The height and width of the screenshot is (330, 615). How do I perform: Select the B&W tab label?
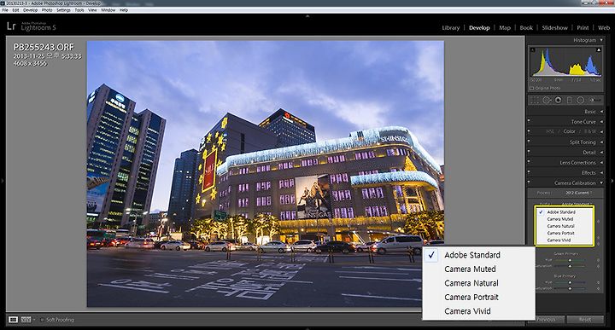click(591, 131)
